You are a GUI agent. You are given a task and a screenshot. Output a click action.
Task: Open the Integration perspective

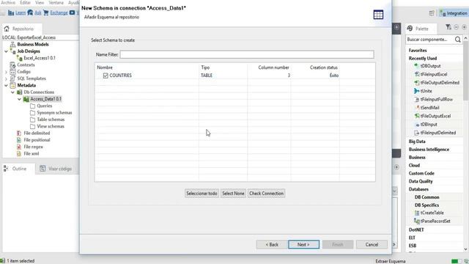click(454, 13)
